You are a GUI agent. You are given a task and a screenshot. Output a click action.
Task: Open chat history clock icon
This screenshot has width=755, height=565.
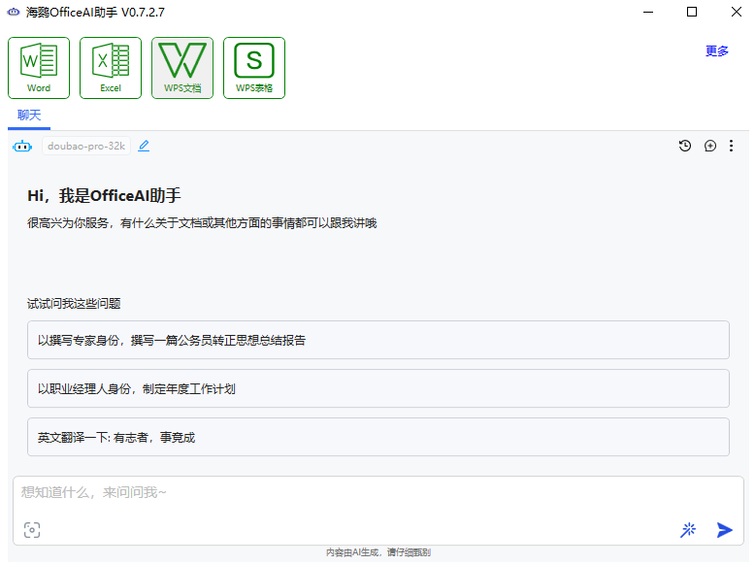[x=685, y=146]
